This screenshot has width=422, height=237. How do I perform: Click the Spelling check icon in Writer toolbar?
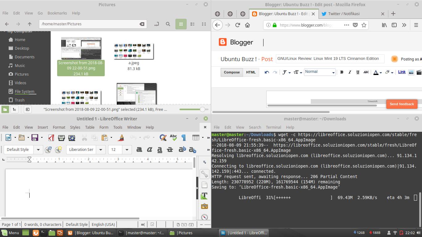173,138
